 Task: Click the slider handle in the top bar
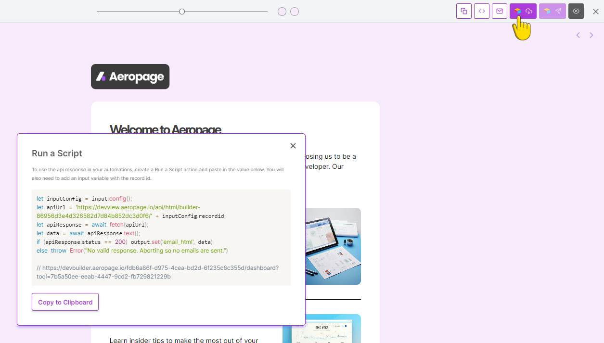[182, 12]
